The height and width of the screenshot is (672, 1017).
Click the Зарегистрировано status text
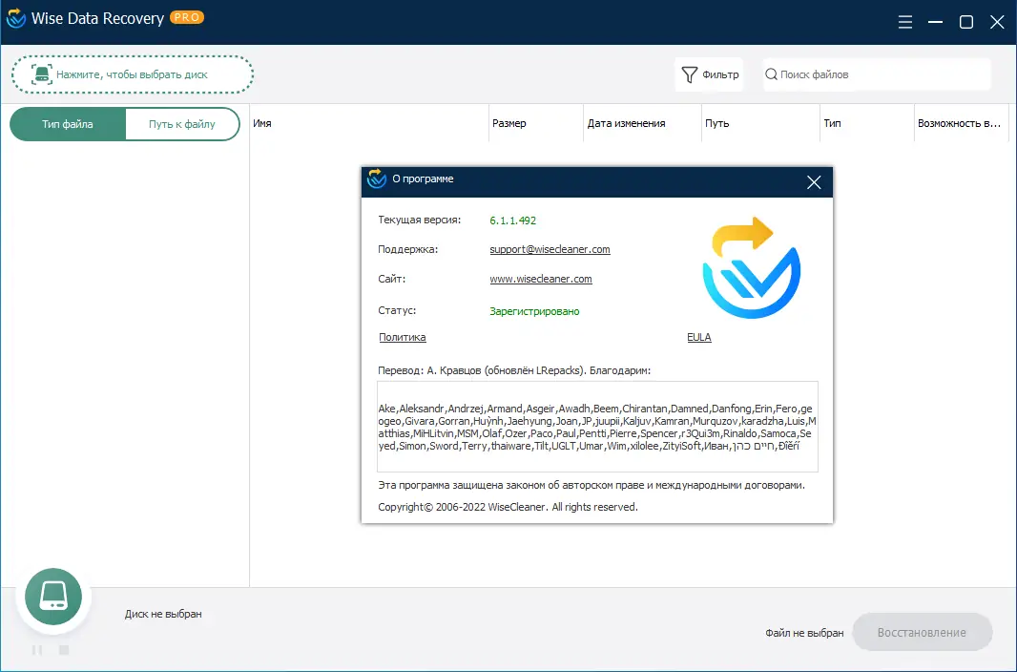pos(534,311)
